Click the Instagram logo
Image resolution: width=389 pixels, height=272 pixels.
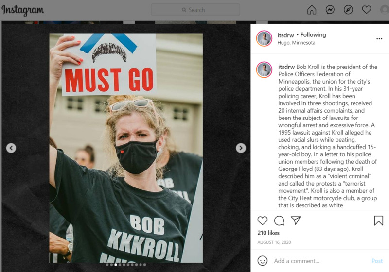point(23,10)
